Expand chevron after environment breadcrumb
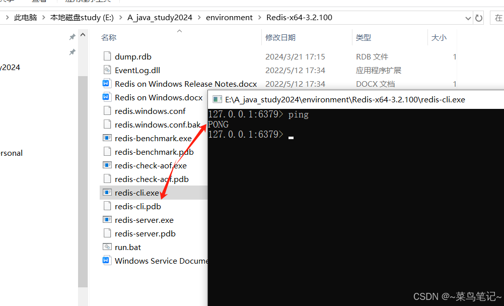This screenshot has height=306, width=504. pyautogui.click(x=260, y=17)
